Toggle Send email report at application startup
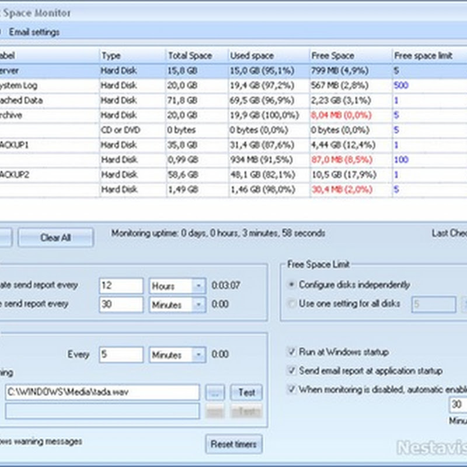The image size is (467, 467). point(292,371)
